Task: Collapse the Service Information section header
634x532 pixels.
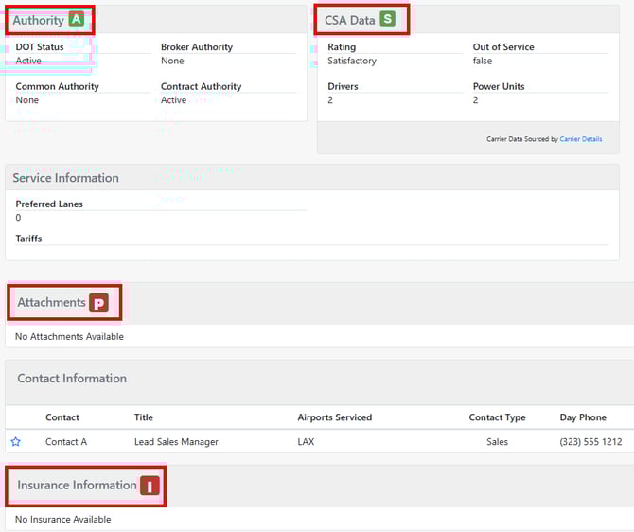Action: point(66,178)
